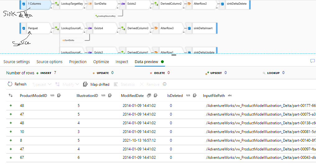Click the plus after the Exists2 node
Image resolution: width=316 pixels, height=165 pixels.
151,8
